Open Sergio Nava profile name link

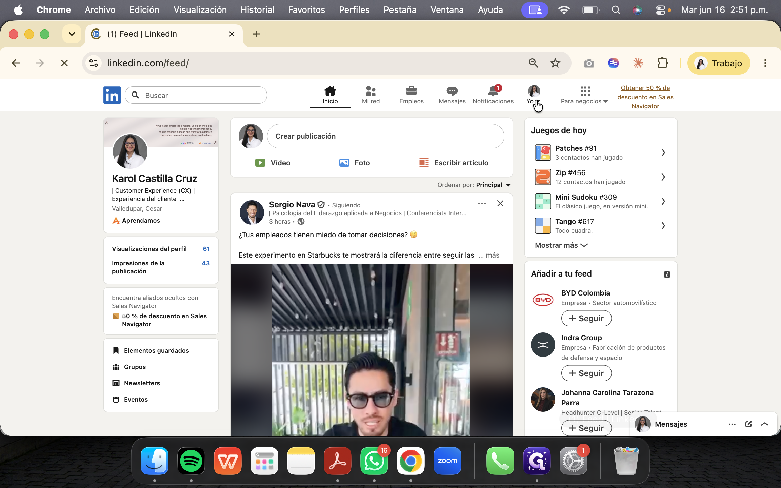tap(292, 204)
